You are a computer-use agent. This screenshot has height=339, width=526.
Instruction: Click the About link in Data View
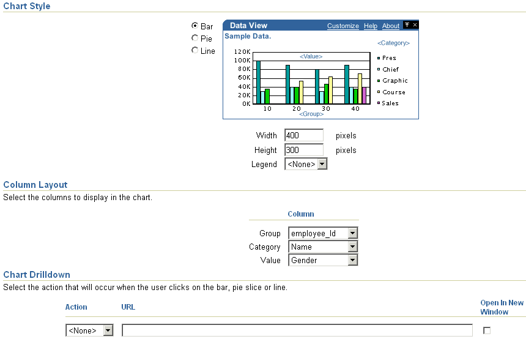point(391,26)
